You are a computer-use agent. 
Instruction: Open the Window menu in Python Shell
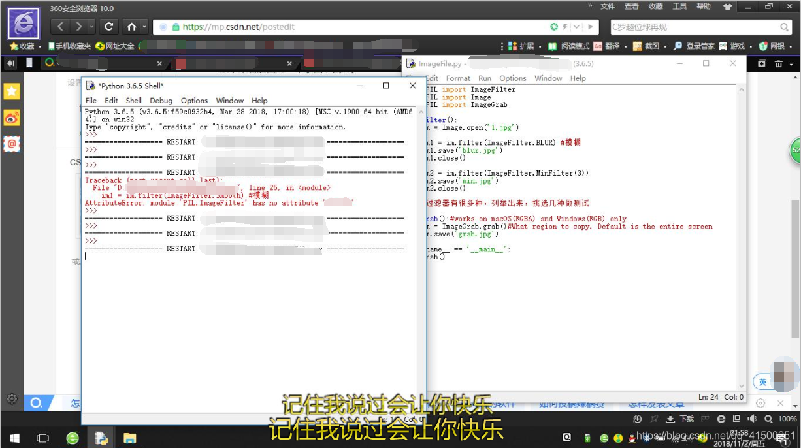(x=230, y=101)
